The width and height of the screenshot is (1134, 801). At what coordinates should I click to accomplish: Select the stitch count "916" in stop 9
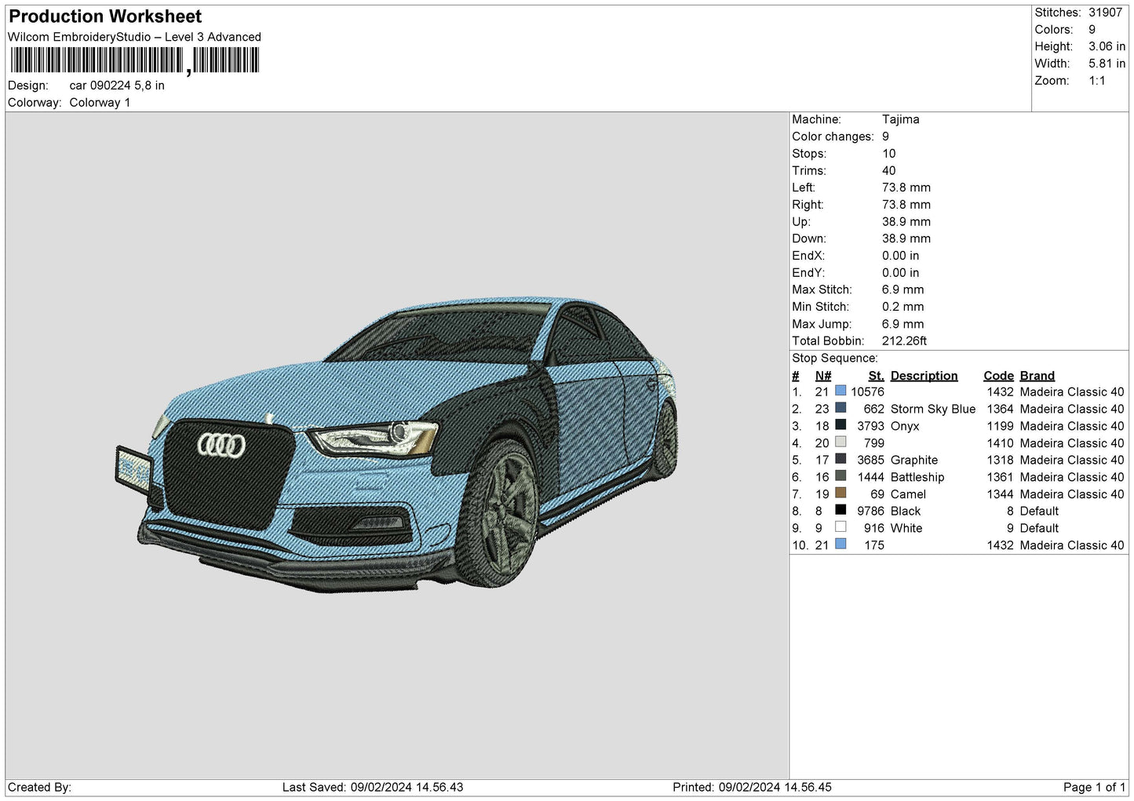(x=873, y=528)
